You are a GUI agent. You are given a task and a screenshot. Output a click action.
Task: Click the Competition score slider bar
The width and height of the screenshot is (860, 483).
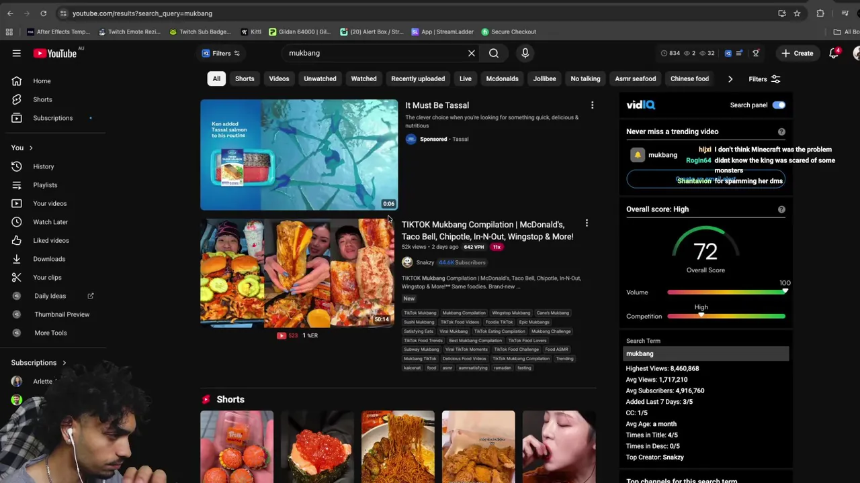pos(726,316)
